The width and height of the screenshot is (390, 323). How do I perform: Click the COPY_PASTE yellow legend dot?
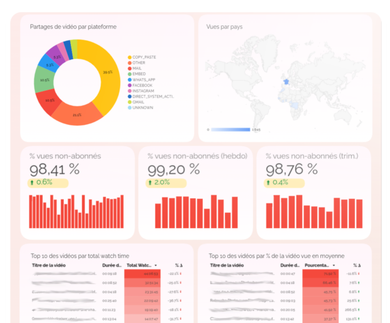129,57
